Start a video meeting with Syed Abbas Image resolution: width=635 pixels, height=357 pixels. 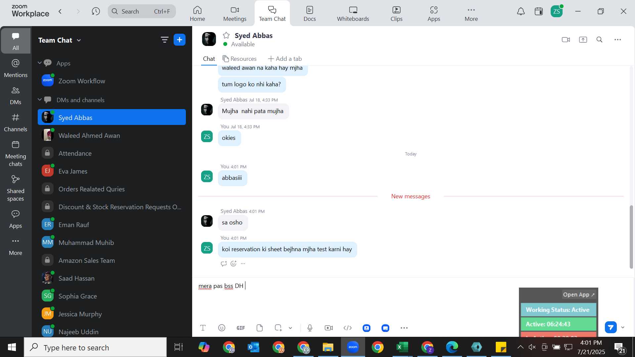coord(566,40)
